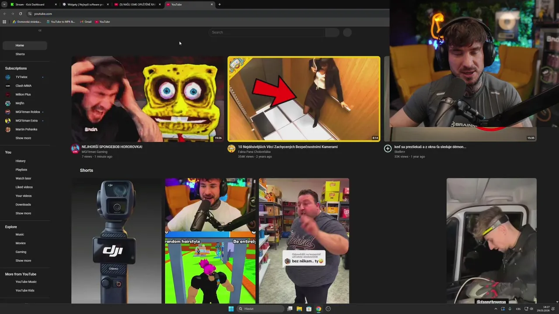Image resolution: width=559 pixels, height=314 pixels.
Task: Open MGFitman Extra channel avatar
Action: click(8, 121)
